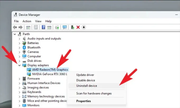Expand the Keyboards category
Viewport: 180px width, 108px height.
(x=19, y=92)
